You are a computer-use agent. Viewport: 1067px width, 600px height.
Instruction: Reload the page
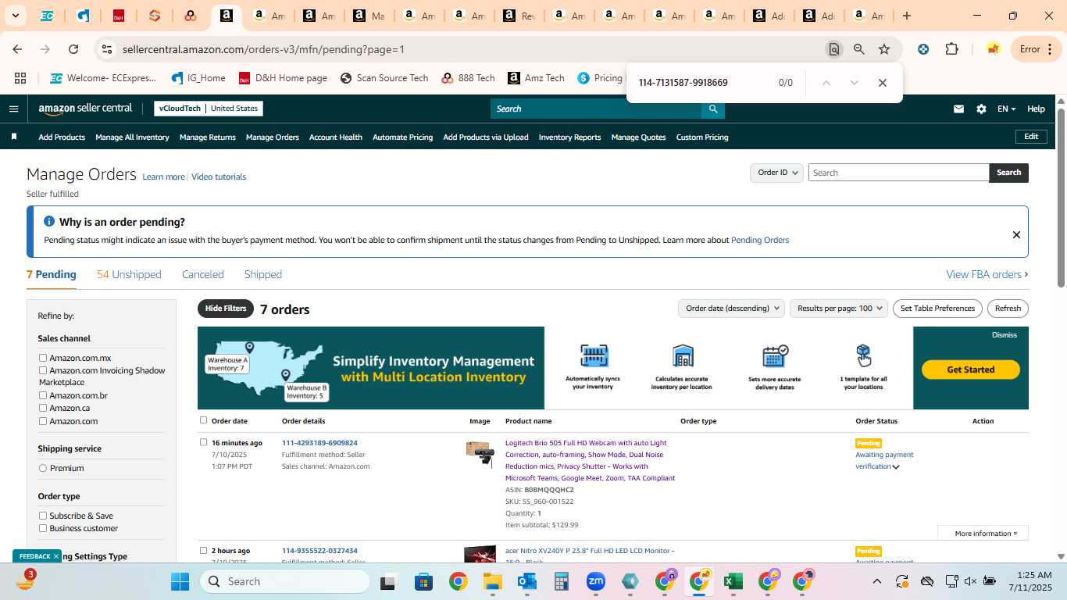[x=73, y=49]
